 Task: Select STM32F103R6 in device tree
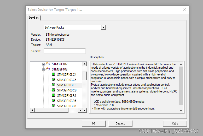coord(67,101)
